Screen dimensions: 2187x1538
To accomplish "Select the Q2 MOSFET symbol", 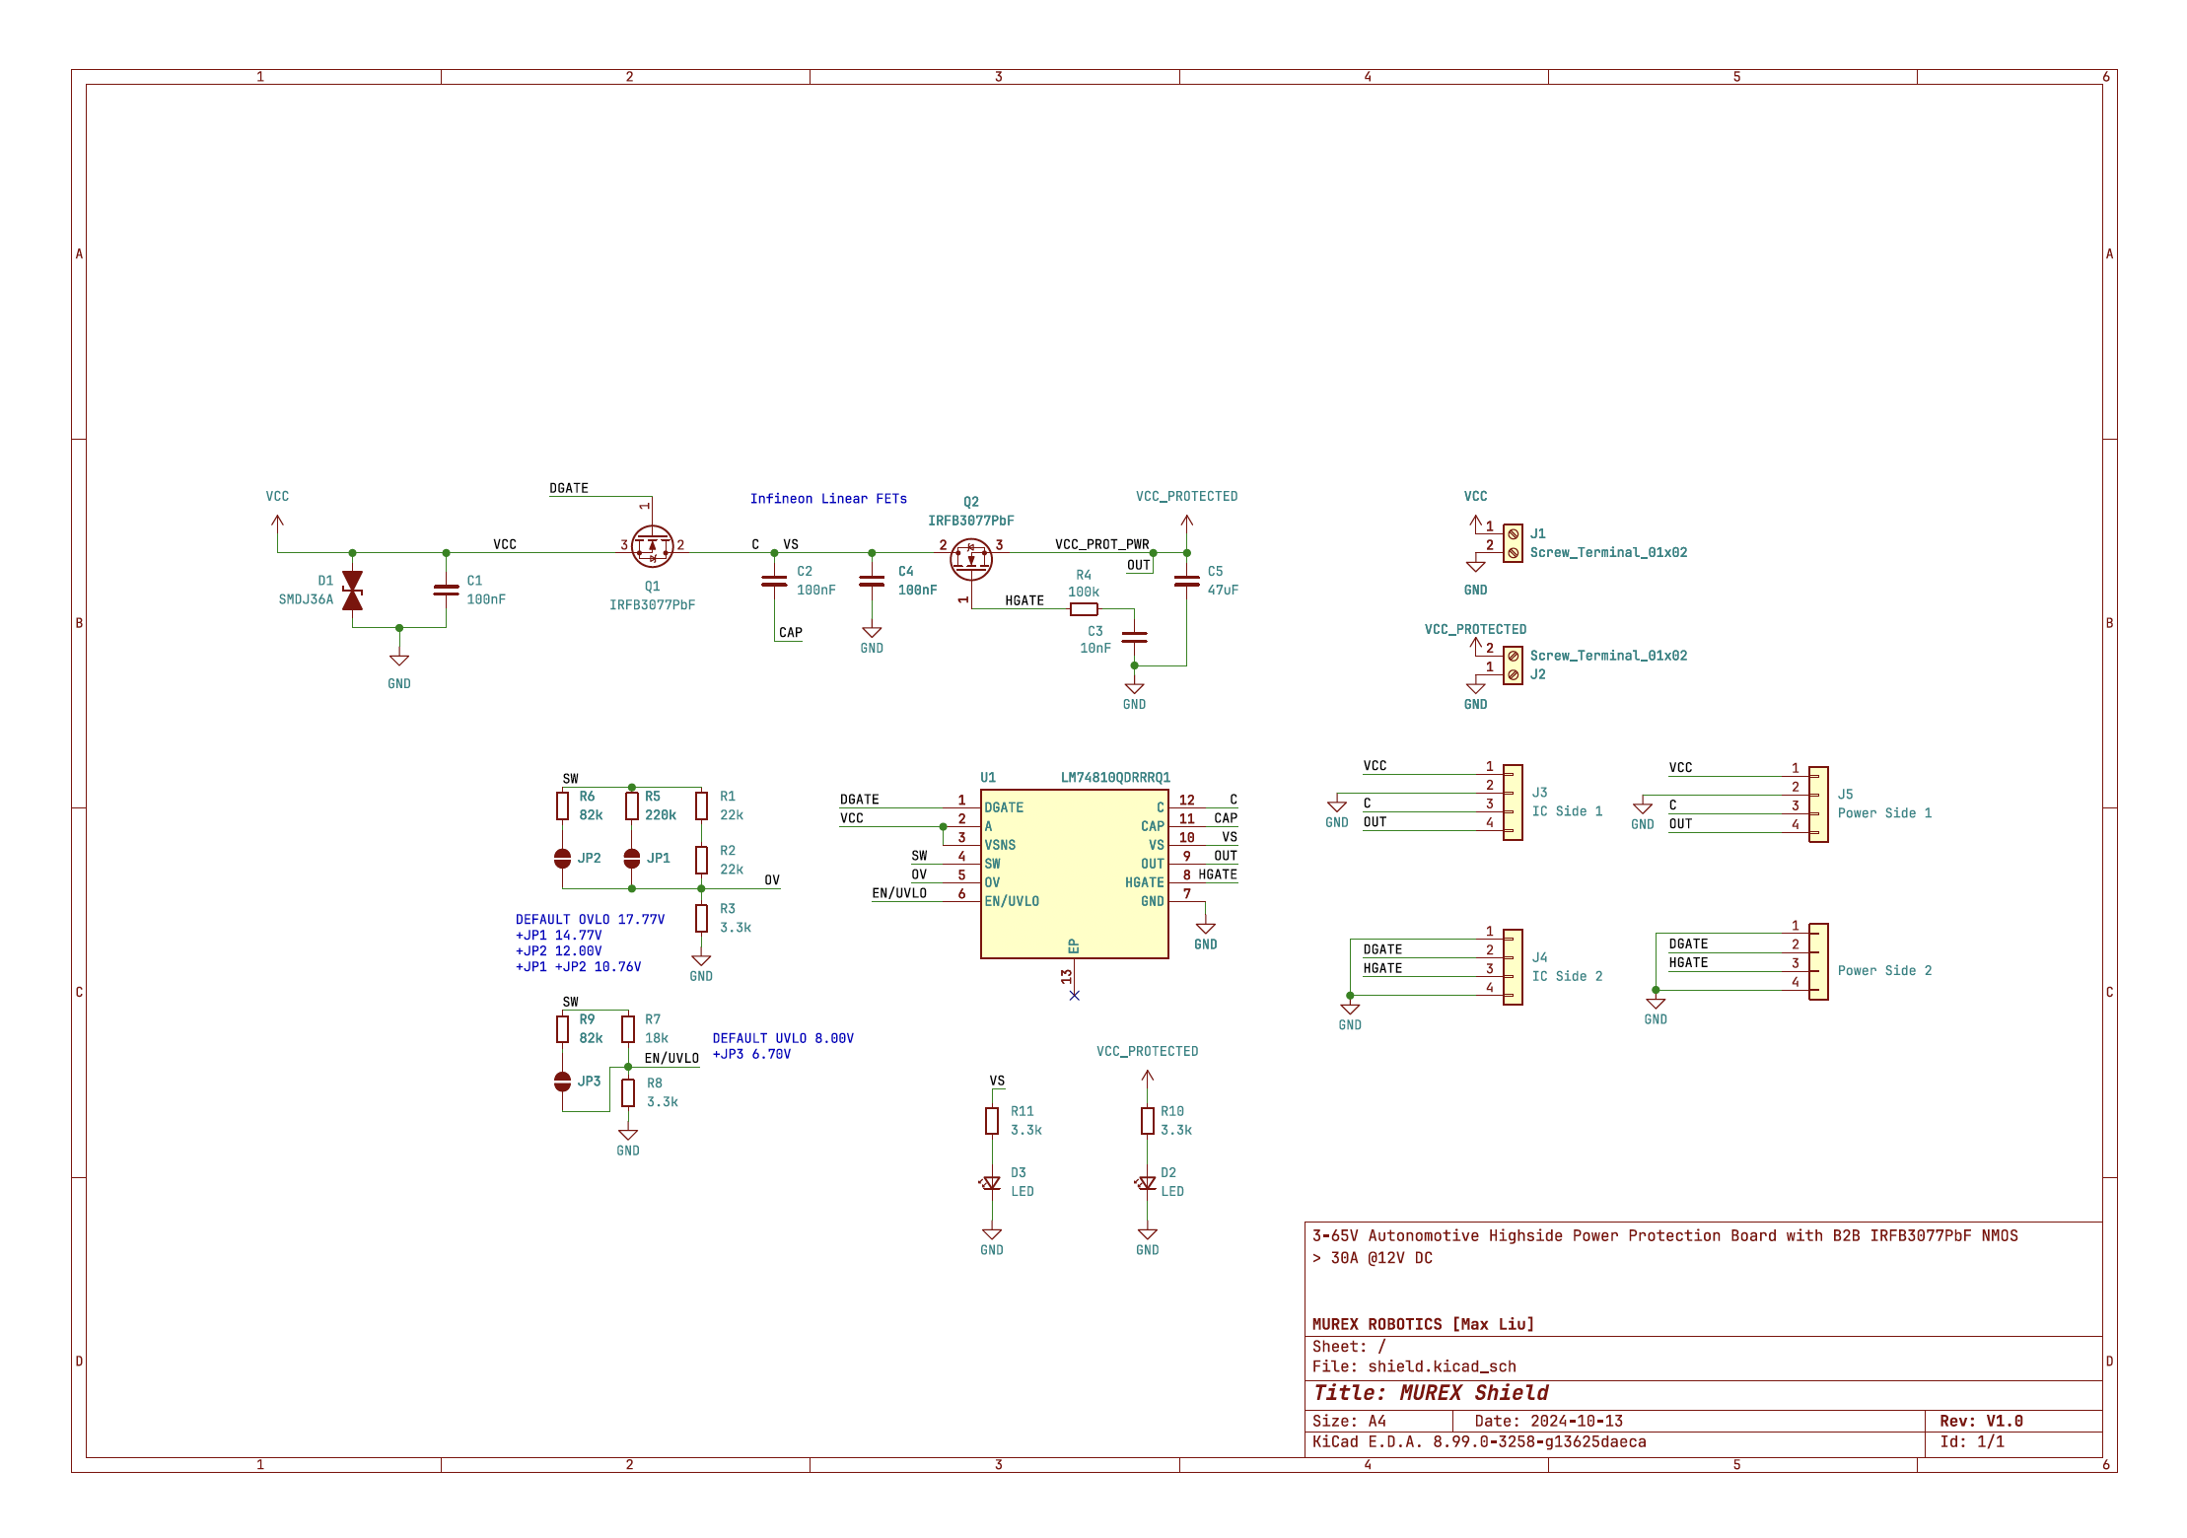I will (x=971, y=559).
